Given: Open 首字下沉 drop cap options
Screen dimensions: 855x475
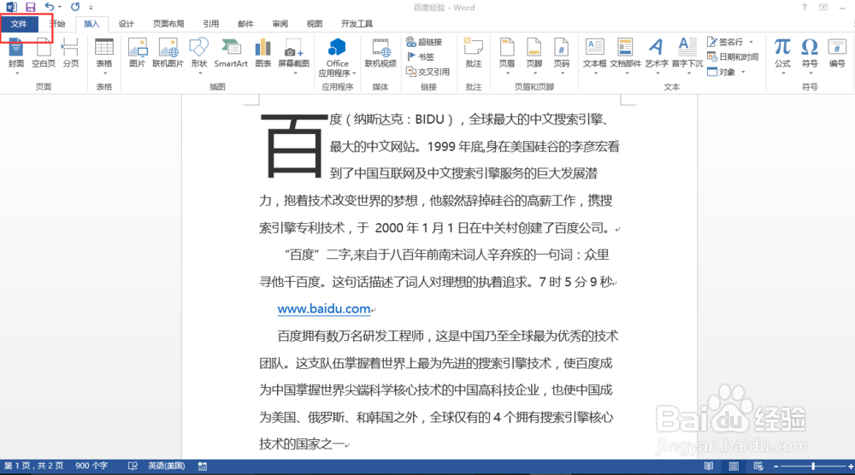Looking at the screenshot, I should [x=687, y=55].
